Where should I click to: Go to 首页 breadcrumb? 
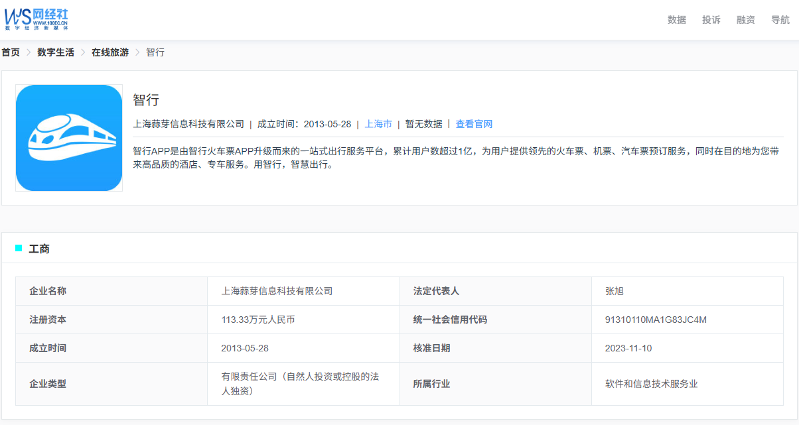(x=11, y=52)
